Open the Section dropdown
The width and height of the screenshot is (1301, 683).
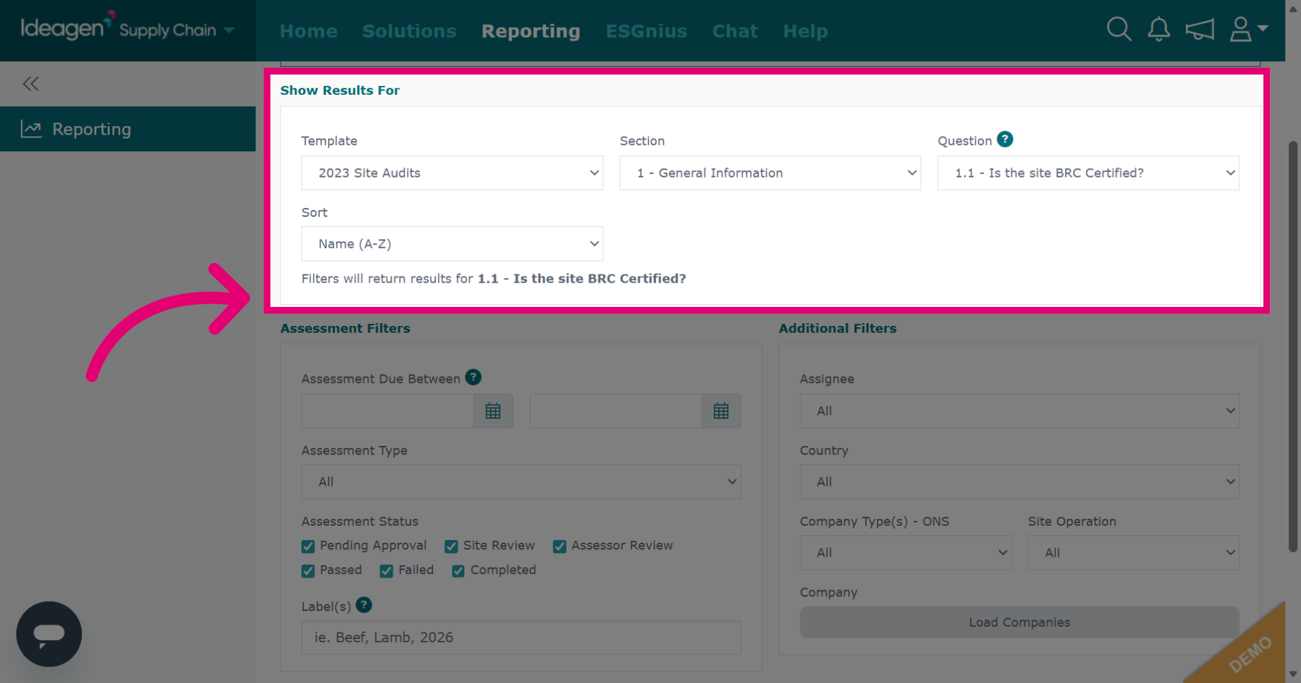tap(770, 173)
